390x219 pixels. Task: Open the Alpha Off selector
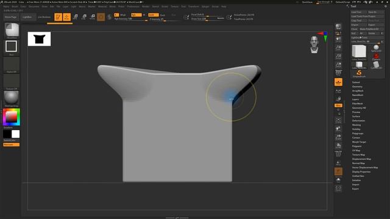[x=12, y=64]
